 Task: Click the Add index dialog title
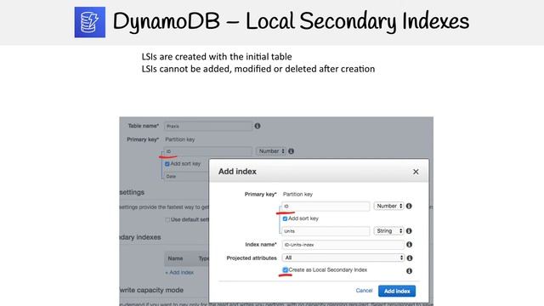(237, 172)
